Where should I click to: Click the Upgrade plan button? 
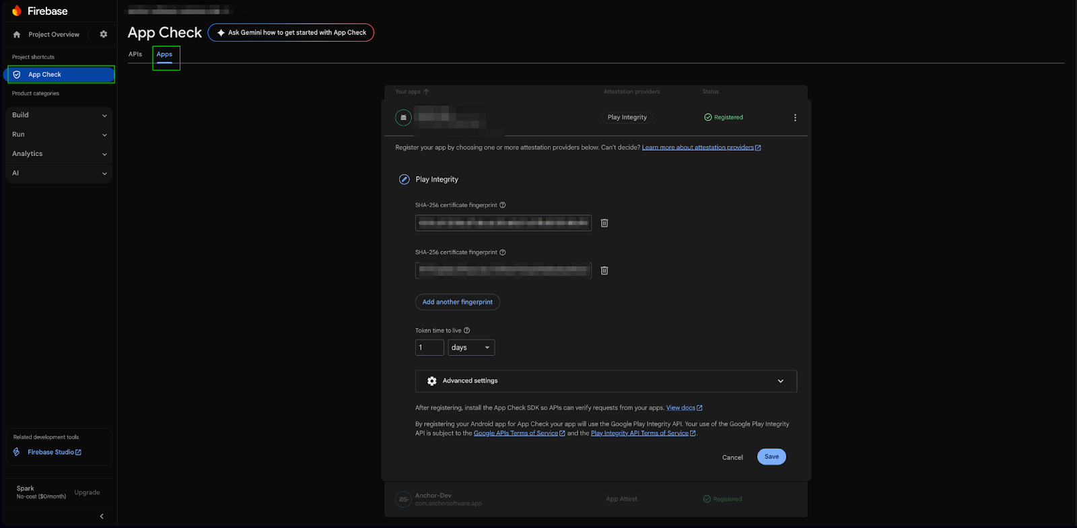point(87,492)
